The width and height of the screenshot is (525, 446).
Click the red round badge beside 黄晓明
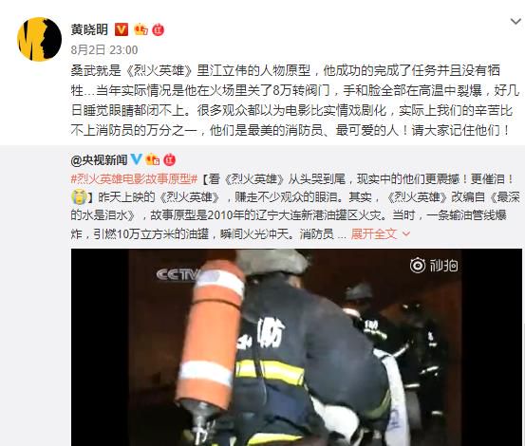point(159,29)
